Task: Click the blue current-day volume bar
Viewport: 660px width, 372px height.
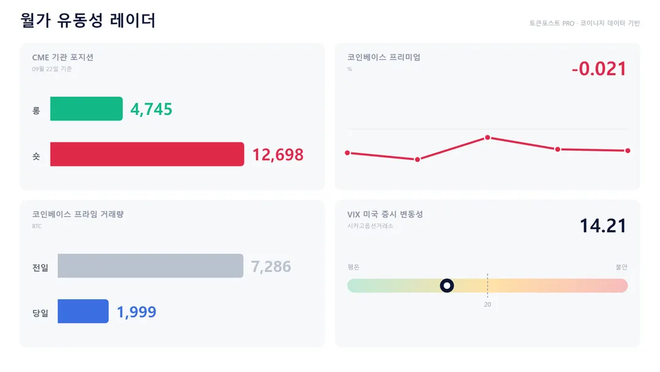Action: (x=83, y=311)
